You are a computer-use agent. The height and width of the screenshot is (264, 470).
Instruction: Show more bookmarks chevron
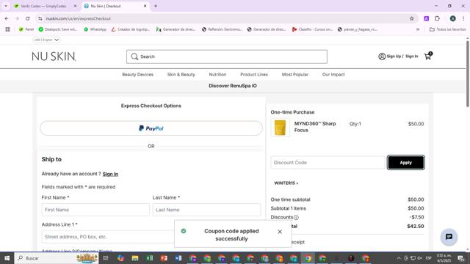coord(418,29)
